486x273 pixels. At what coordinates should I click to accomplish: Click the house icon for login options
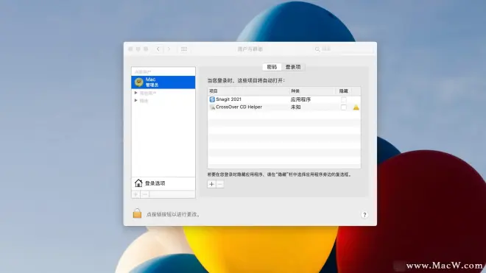pyautogui.click(x=138, y=183)
